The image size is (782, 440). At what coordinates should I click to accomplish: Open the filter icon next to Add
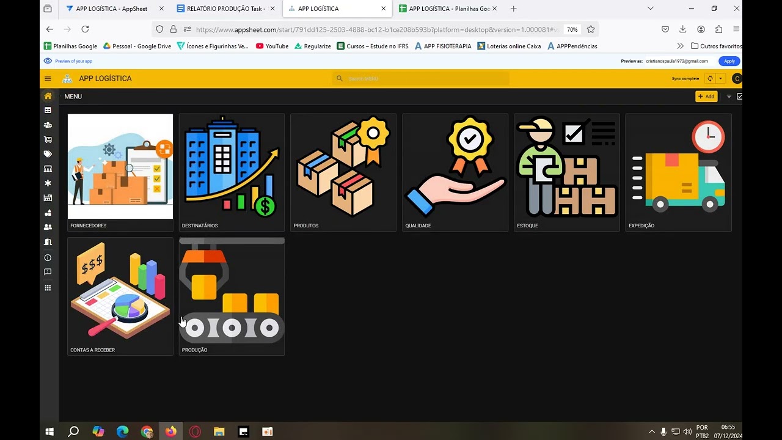[729, 97]
